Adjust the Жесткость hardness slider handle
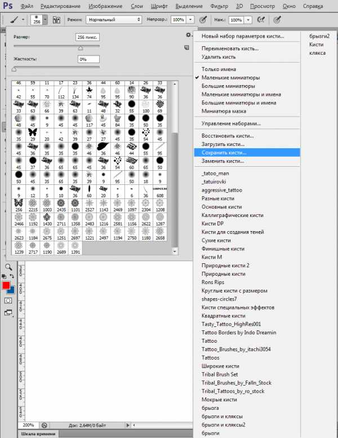The height and width of the screenshot is (438, 338). coord(15,69)
